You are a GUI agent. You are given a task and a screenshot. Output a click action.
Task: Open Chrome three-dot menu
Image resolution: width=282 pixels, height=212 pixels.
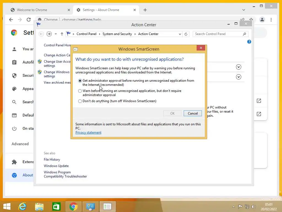click(271, 20)
